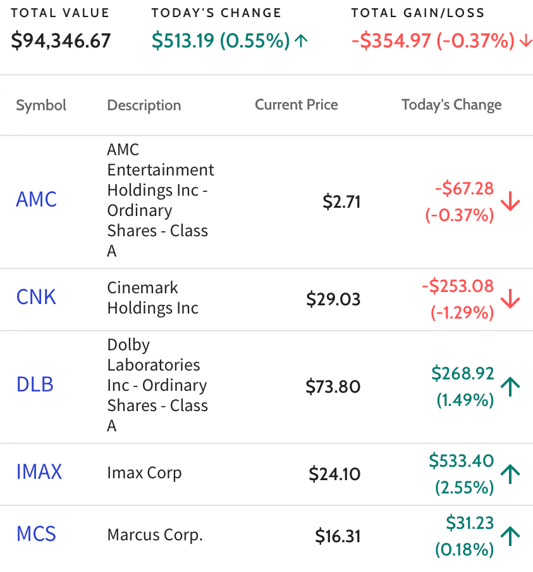The height and width of the screenshot is (572, 533).
Task: Open the DLB ticker symbol link
Action: tap(35, 385)
